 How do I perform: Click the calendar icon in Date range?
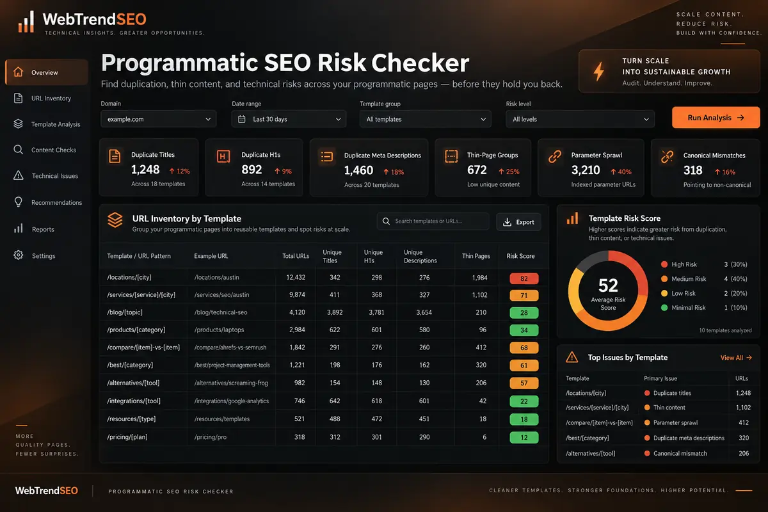coord(242,119)
